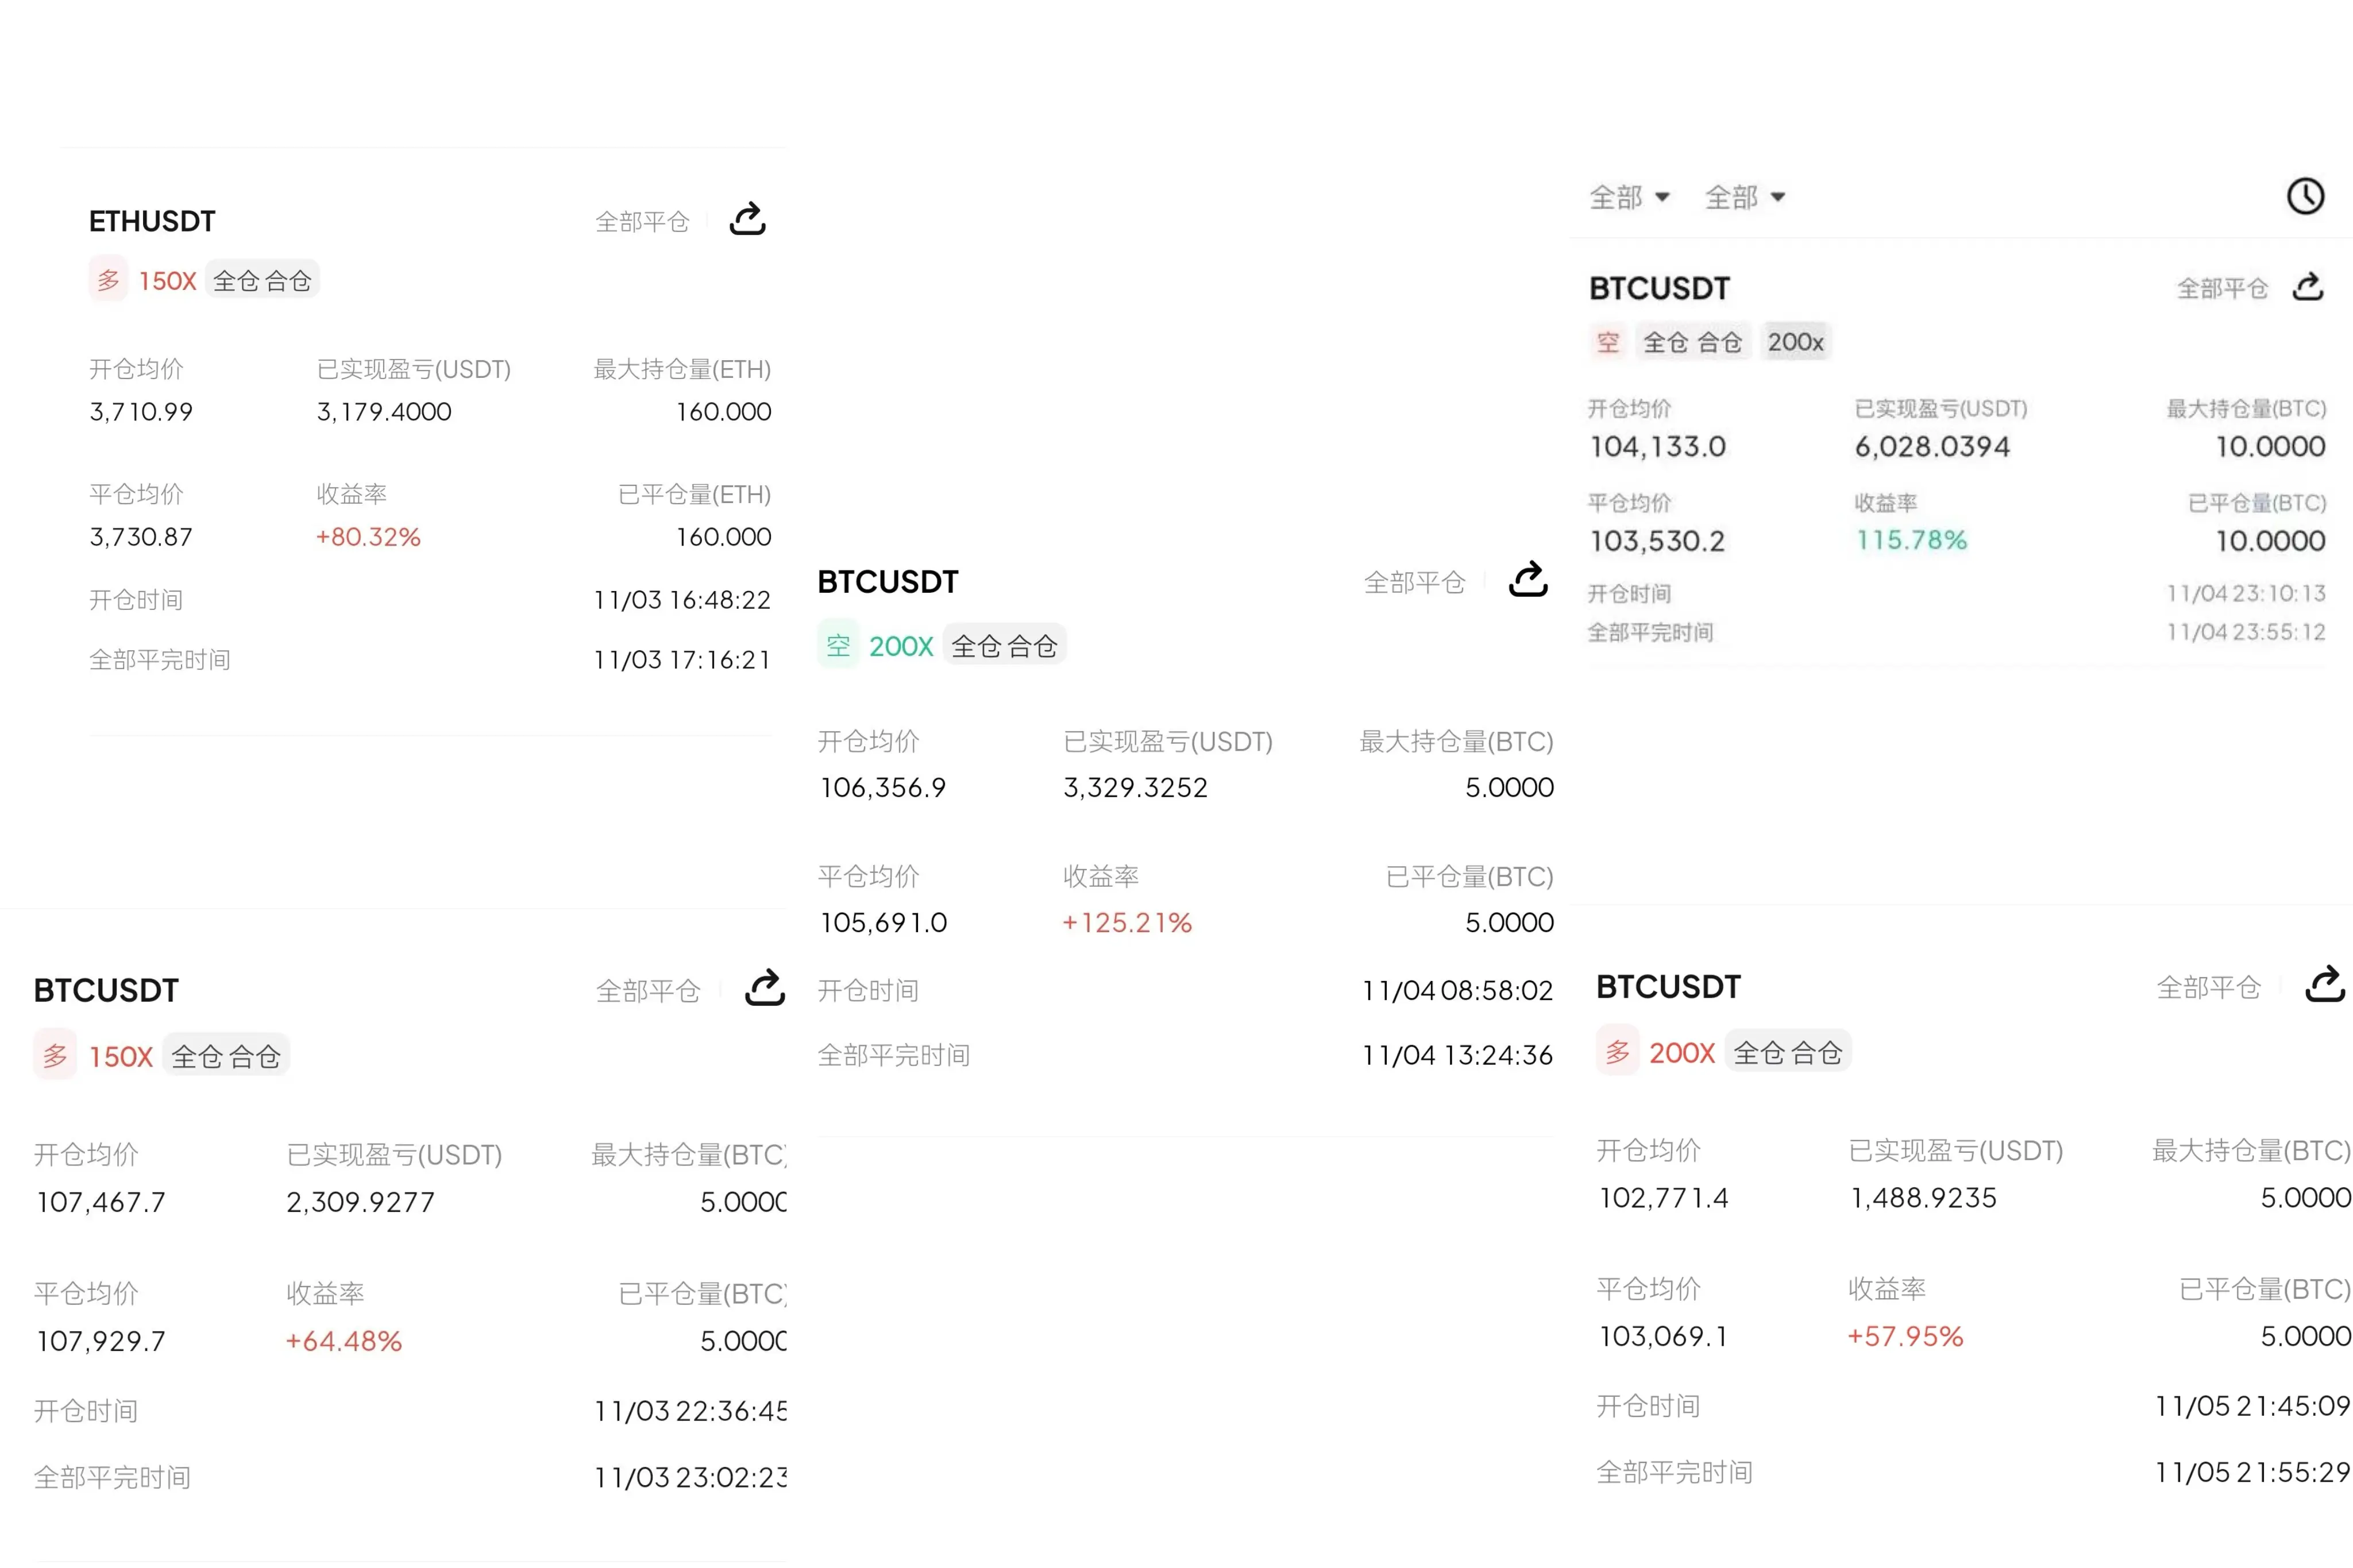Viewport: 2353px width, 1568px height.
Task: Click share icon on BTCUSDT 125.21% card
Action: 1527,580
